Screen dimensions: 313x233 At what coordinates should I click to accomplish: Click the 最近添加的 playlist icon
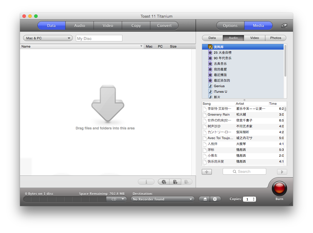tap(210, 80)
